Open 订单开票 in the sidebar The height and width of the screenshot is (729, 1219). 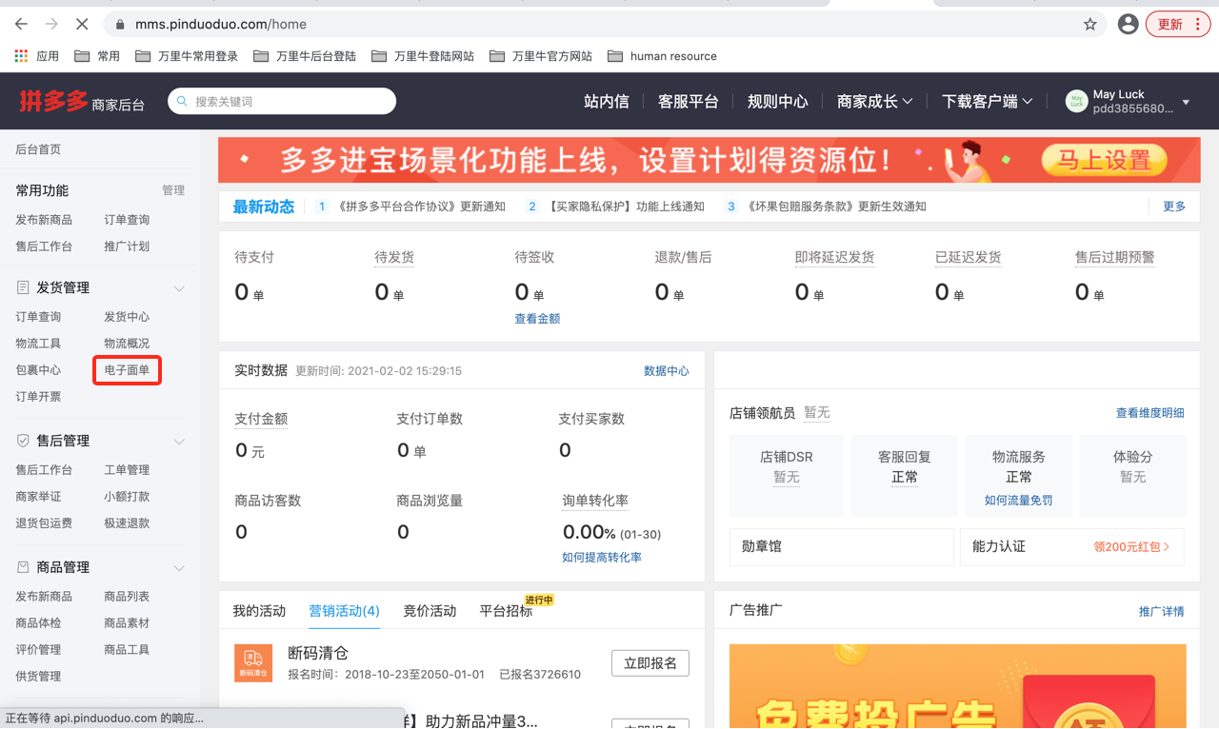(38, 397)
